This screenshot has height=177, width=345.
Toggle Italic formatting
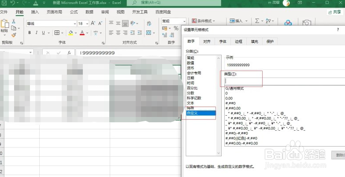pyautogui.click(x=37, y=33)
